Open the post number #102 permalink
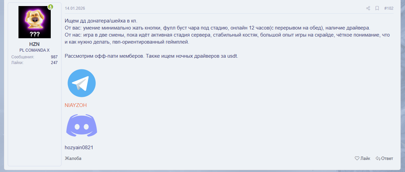The image size is (405, 172). click(389, 8)
